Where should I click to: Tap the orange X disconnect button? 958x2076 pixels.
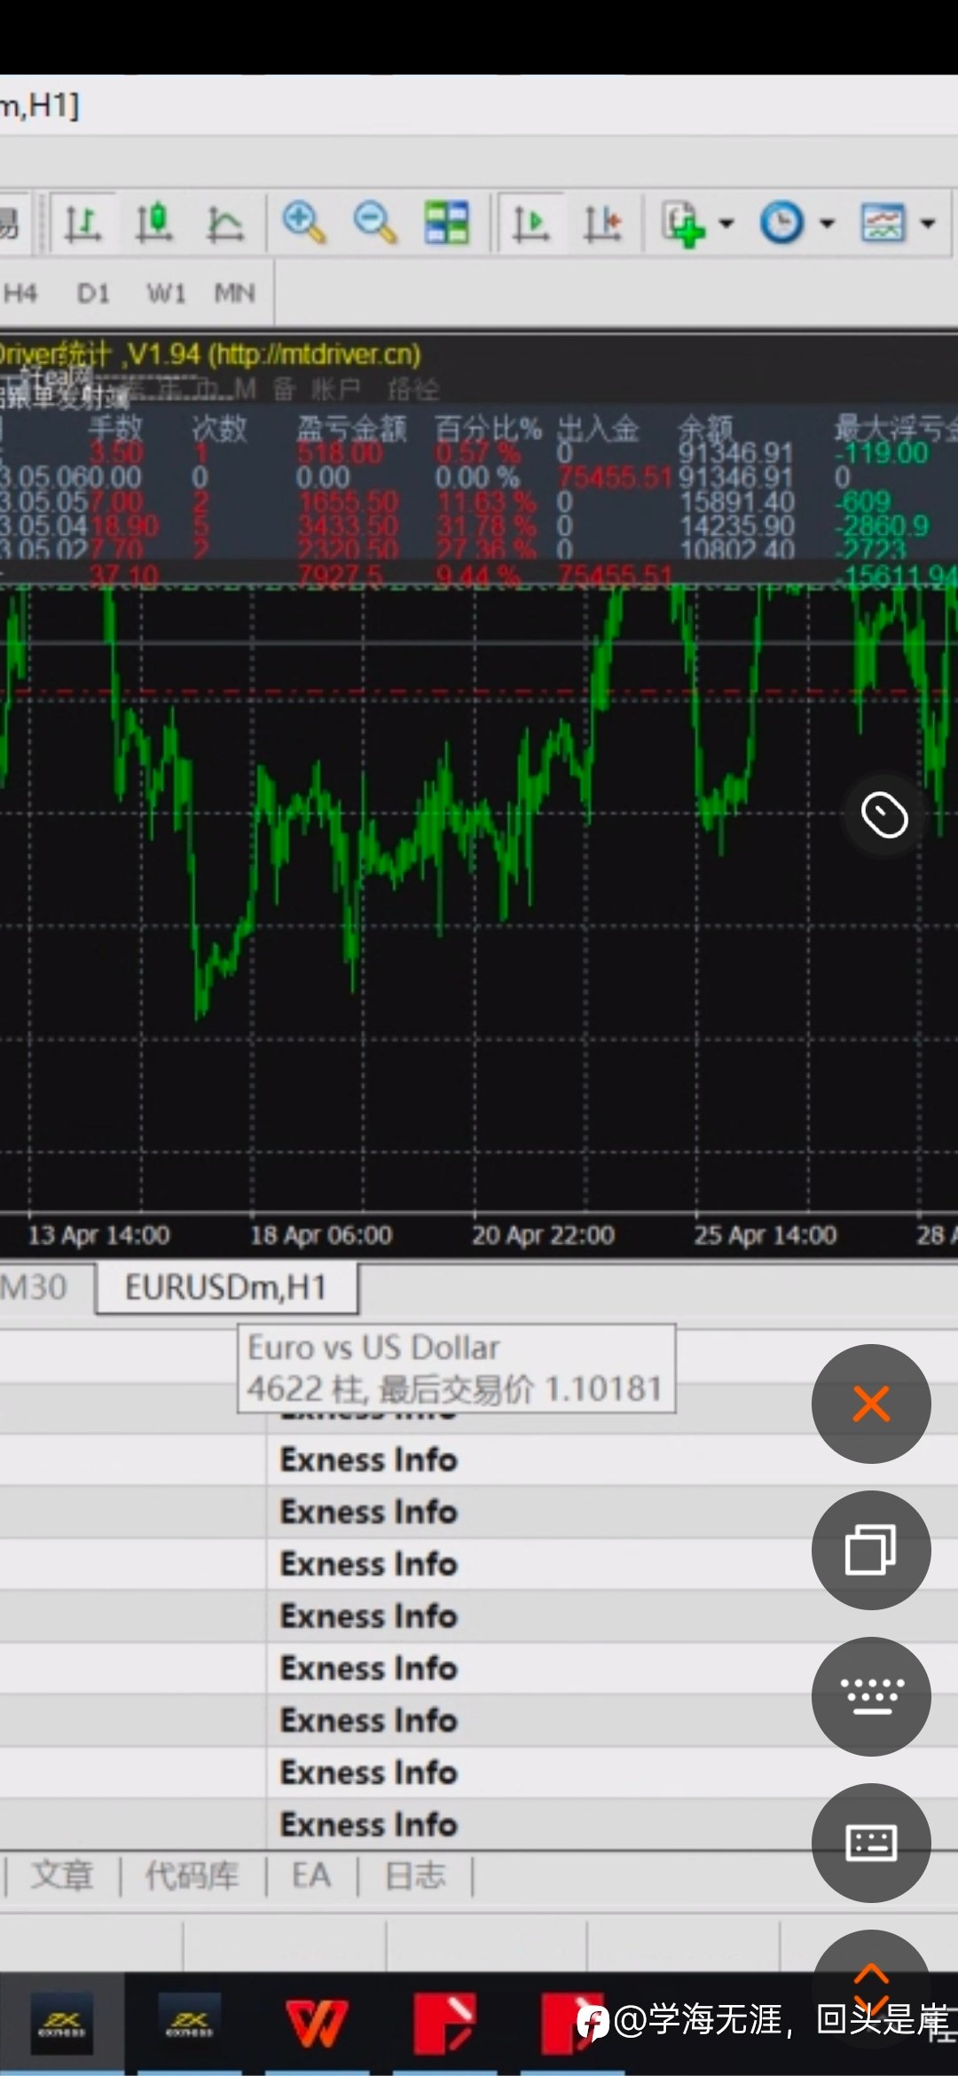coord(871,1404)
